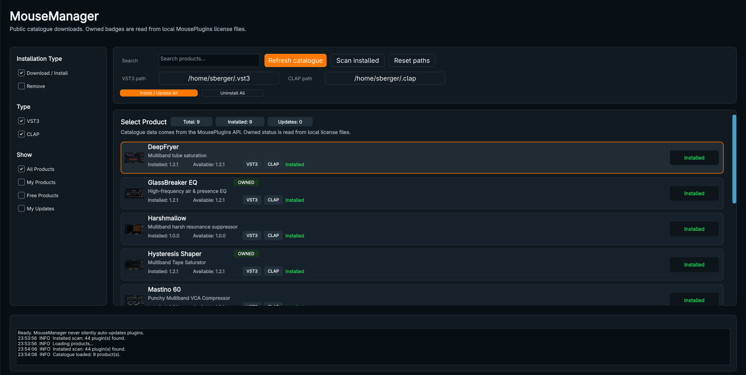
Task: Click the Installed button for Mastino 60
Action: 694,299
